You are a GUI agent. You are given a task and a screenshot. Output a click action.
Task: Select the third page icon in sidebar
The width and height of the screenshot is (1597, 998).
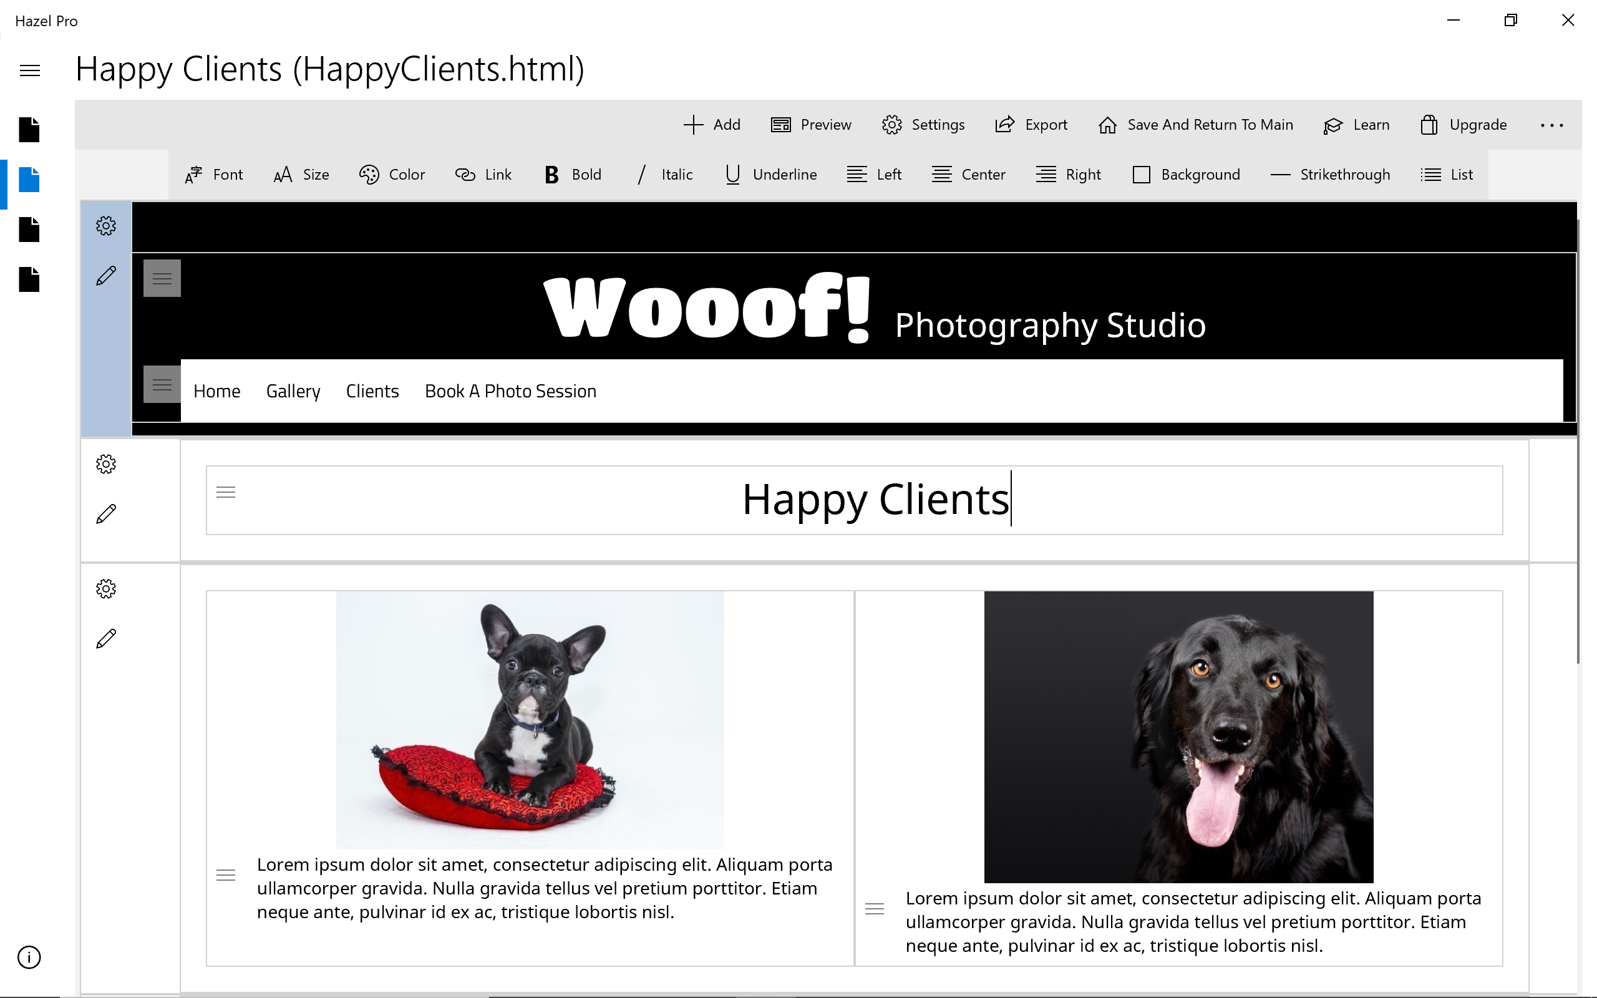(x=29, y=230)
